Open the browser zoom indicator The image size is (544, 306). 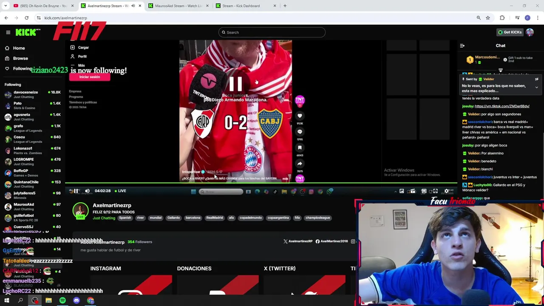(x=479, y=18)
